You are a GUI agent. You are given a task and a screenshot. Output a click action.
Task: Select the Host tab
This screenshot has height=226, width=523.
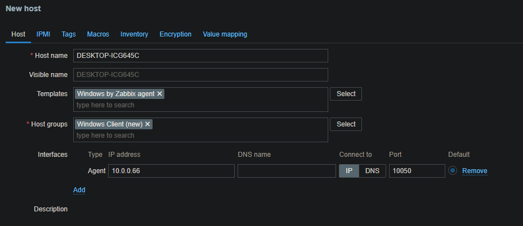[19, 34]
